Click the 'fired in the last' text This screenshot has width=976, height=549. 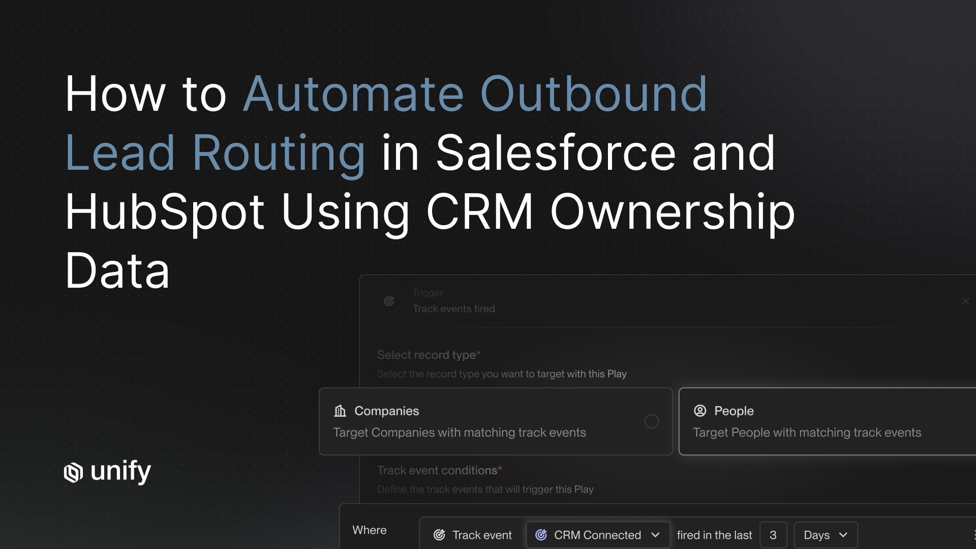(x=714, y=535)
